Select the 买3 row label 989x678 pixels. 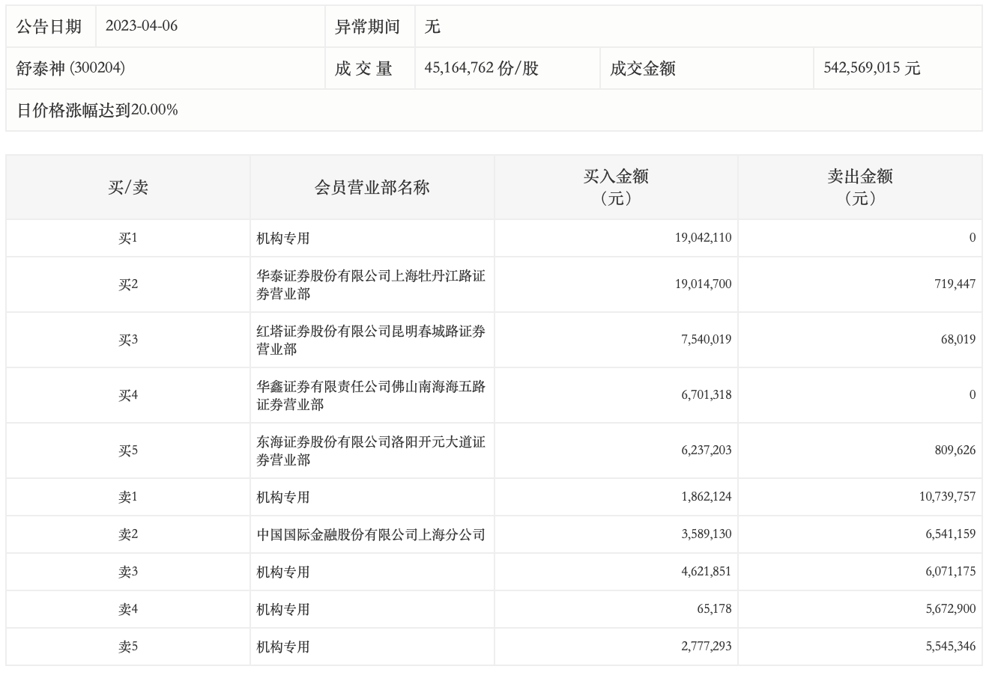tap(128, 340)
